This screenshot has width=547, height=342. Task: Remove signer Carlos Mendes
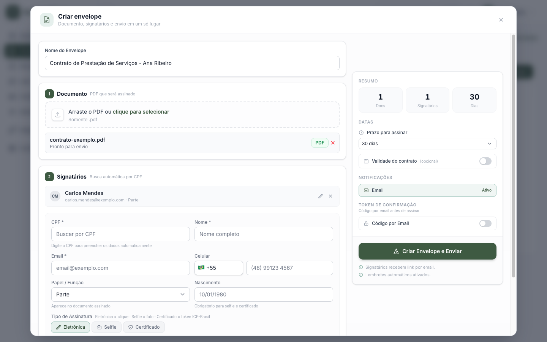pos(330,196)
